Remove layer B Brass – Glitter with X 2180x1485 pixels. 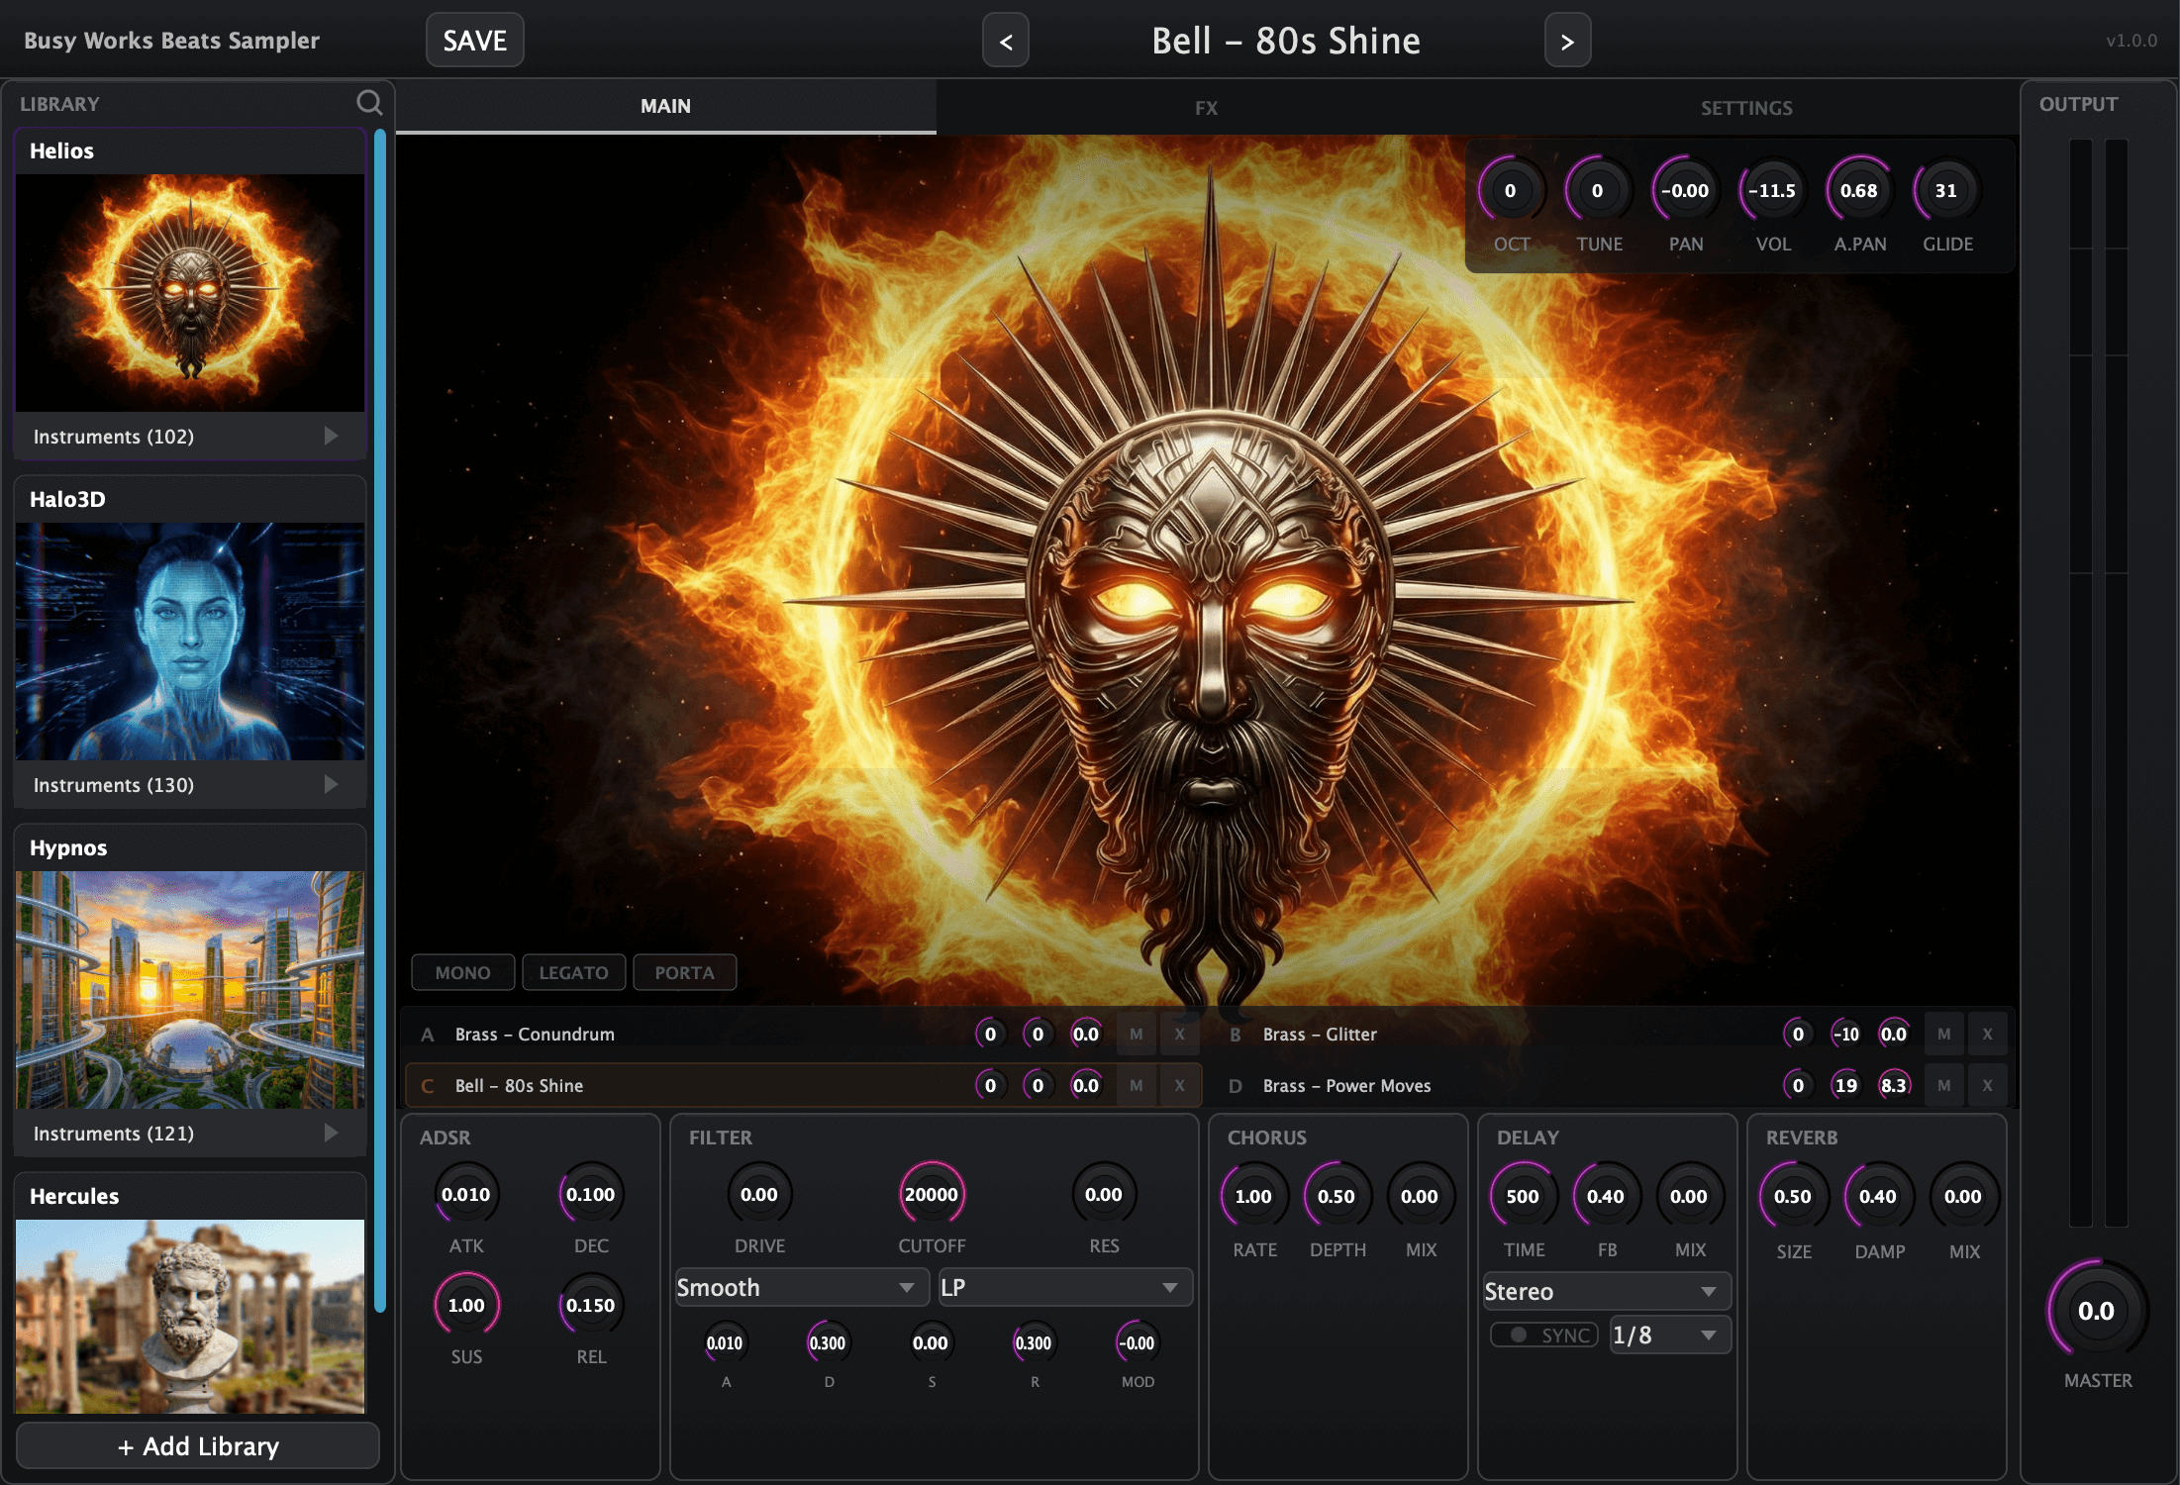click(x=1987, y=1034)
